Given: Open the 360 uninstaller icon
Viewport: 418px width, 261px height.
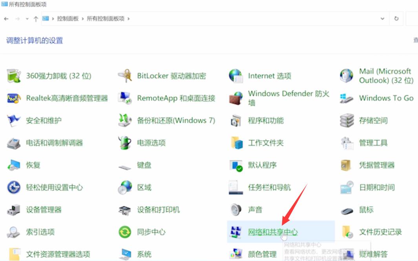Looking at the screenshot, I should coord(14,76).
